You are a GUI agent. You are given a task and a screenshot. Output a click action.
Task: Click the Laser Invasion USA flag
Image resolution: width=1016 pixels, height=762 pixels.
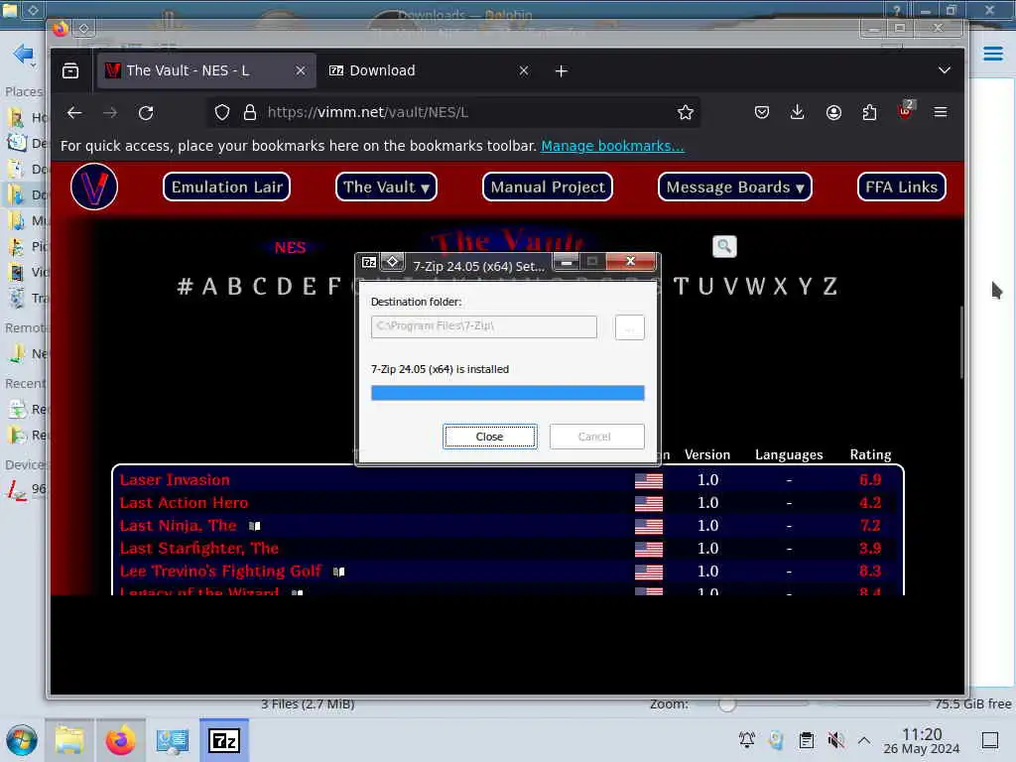click(x=649, y=481)
